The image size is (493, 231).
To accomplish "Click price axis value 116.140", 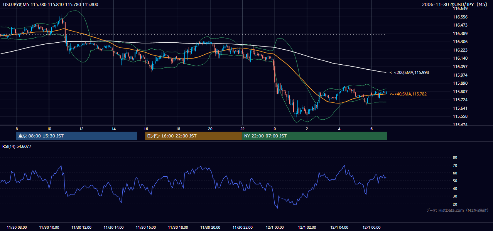I will click(x=460, y=58).
